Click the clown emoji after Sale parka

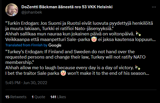pyautogui.click(x=63, y=73)
